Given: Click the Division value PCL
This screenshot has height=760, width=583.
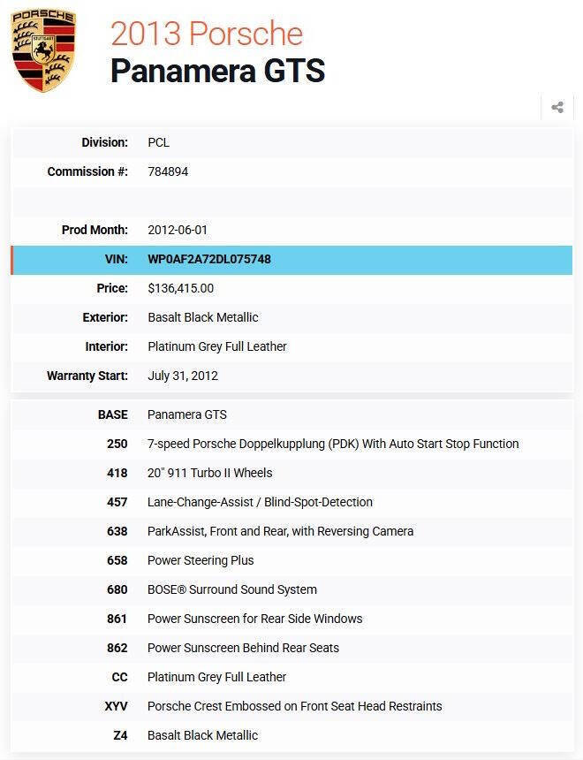Looking at the screenshot, I should [x=158, y=142].
